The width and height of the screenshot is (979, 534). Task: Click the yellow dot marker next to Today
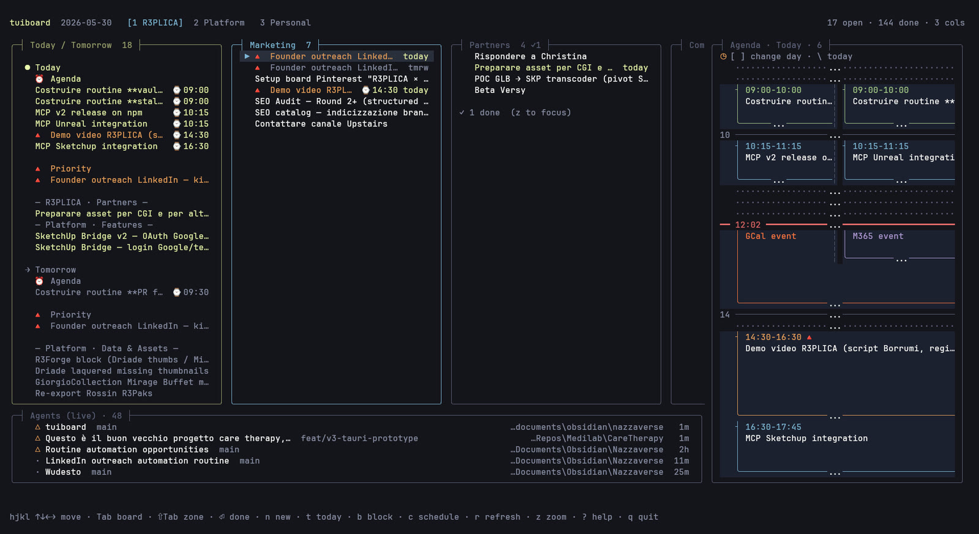click(x=28, y=67)
